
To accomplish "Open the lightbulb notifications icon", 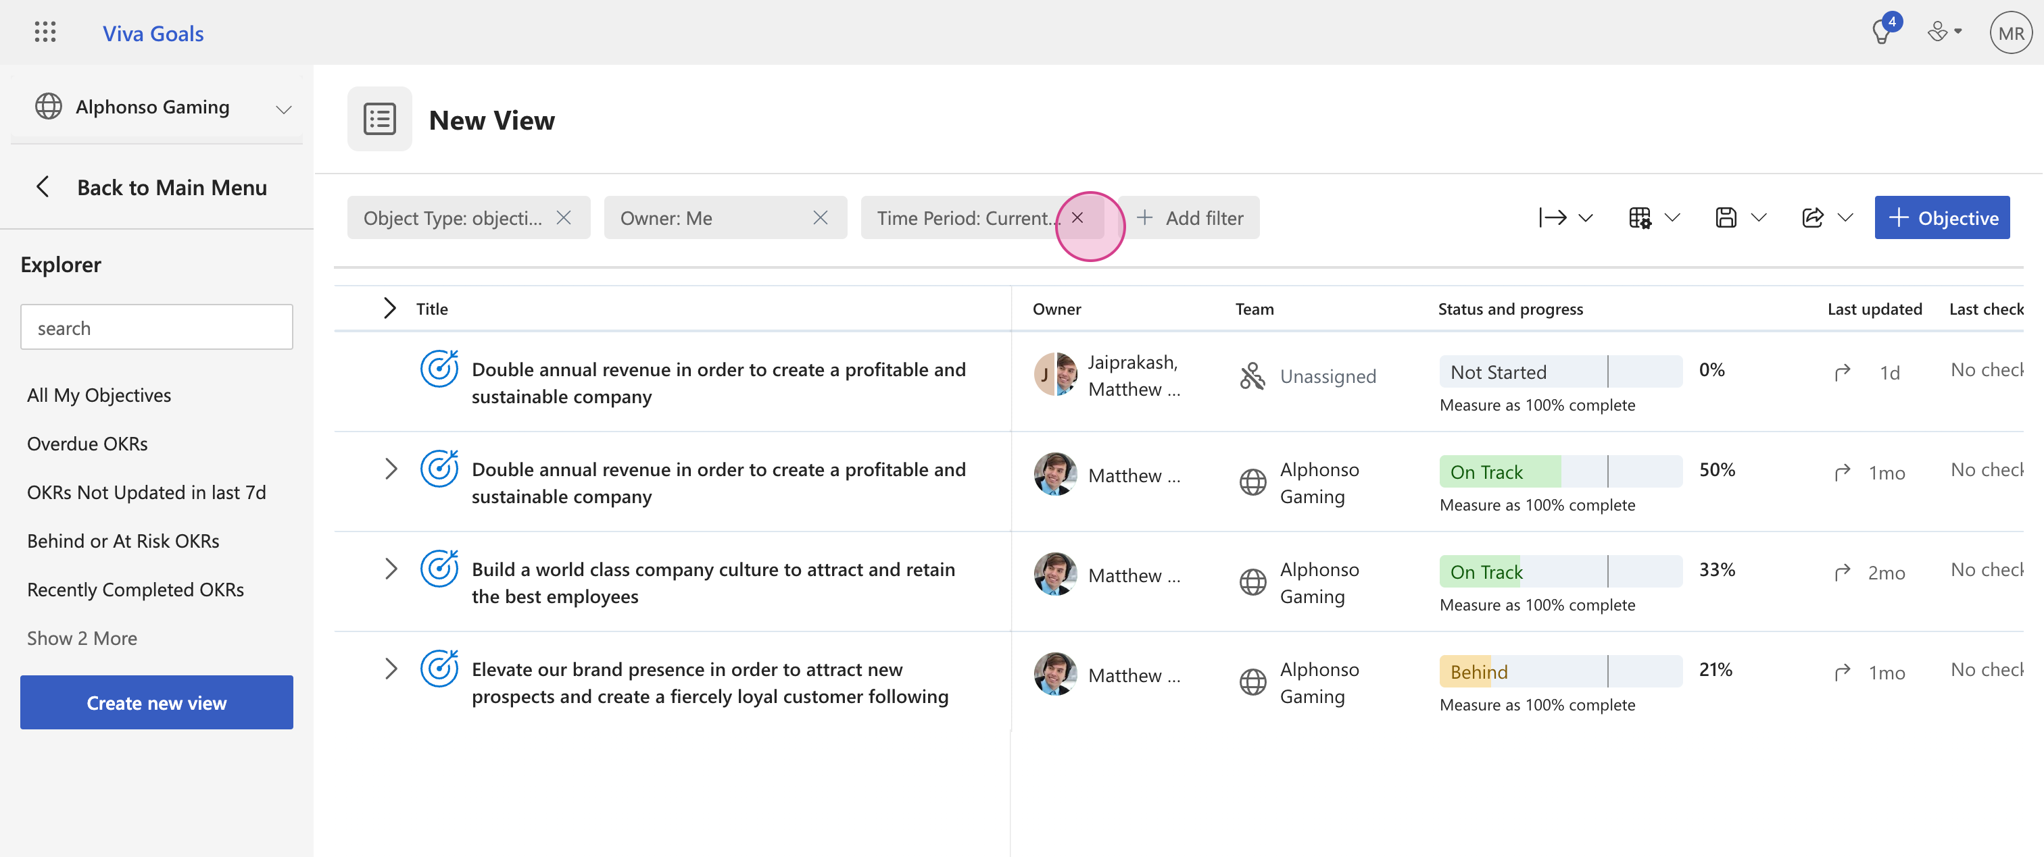I will [1881, 32].
